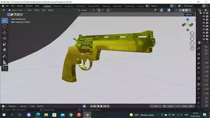This screenshot has height=118, width=210.
Task: Open the pivot point dropdown
Action: (x=94, y=10)
